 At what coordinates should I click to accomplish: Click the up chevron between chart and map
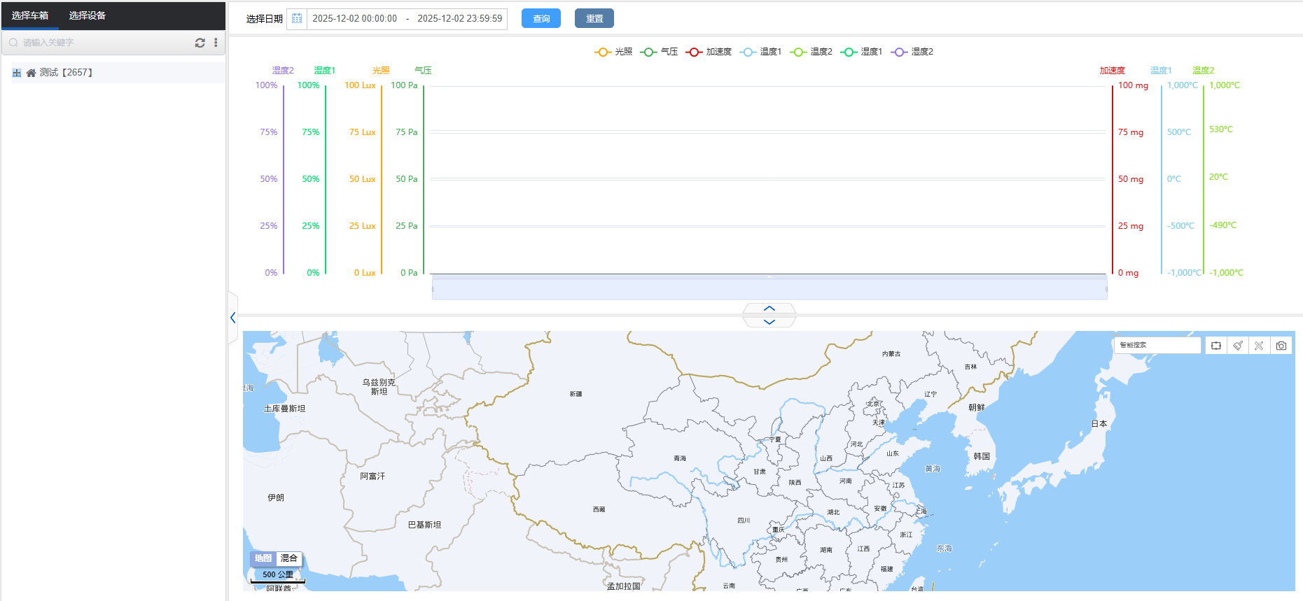(x=769, y=309)
